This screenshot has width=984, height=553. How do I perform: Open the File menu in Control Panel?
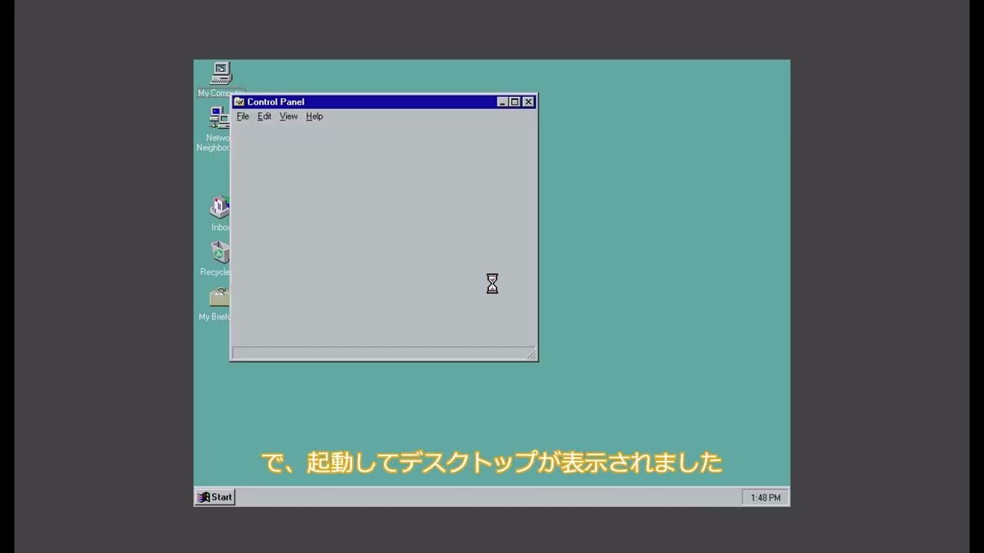pyautogui.click(x=243, y=117)
